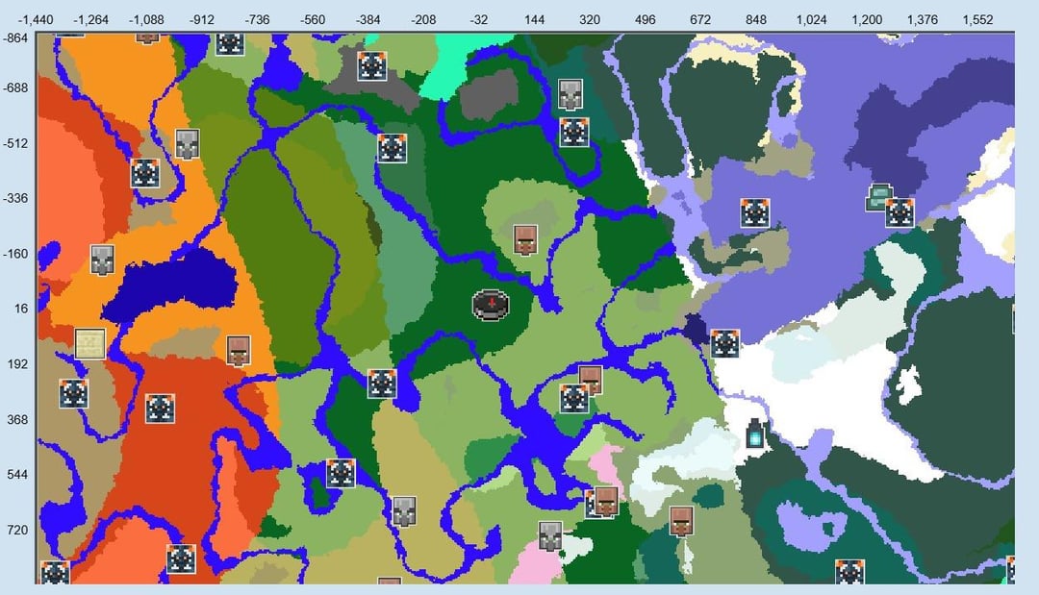Select the desert temple sandstone icon
Viewport: 1039px width, 595px height.
(x=90, y=343)
